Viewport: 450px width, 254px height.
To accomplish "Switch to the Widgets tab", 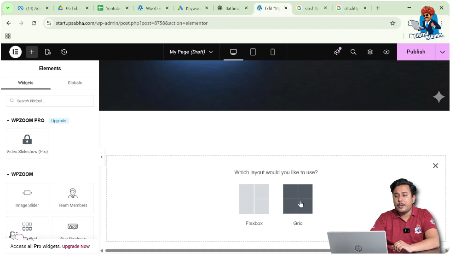I will pyautogui.click(x=26, y=83).
